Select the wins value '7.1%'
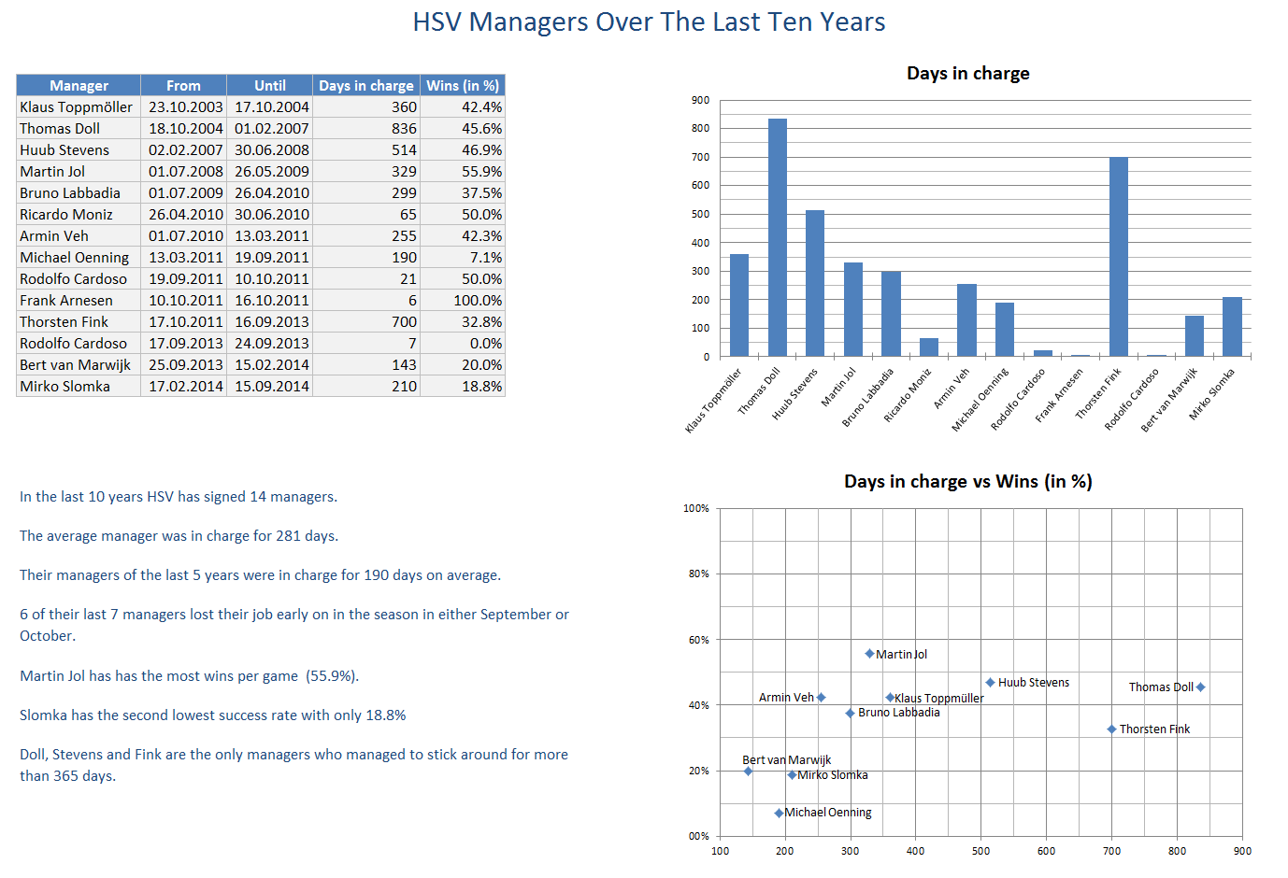This screenshot has width=1288, height=878. coord(463,257)
